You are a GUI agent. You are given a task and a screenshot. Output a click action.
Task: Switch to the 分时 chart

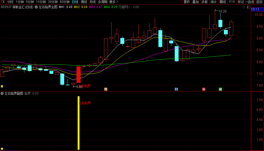click(x=10, y=2)
